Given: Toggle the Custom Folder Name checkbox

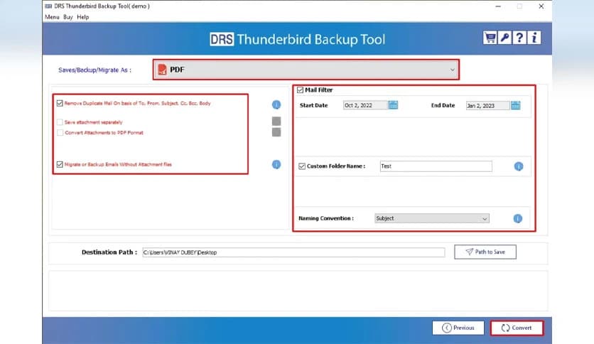Looking at the screenshot, I should 302,166.
